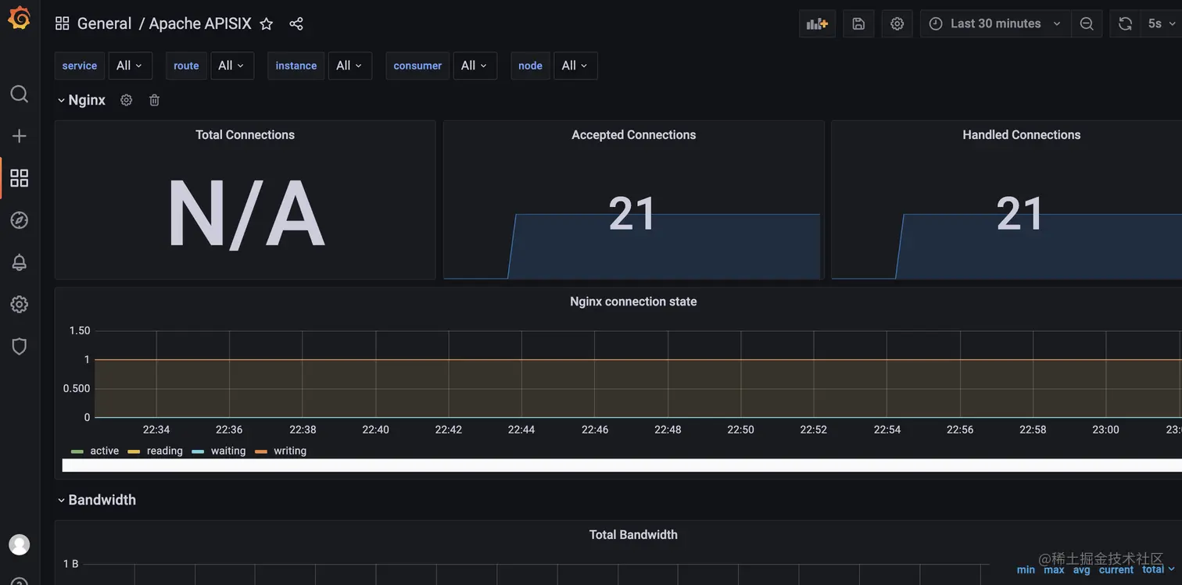Toggle the active series in the legend

point(104,451)
